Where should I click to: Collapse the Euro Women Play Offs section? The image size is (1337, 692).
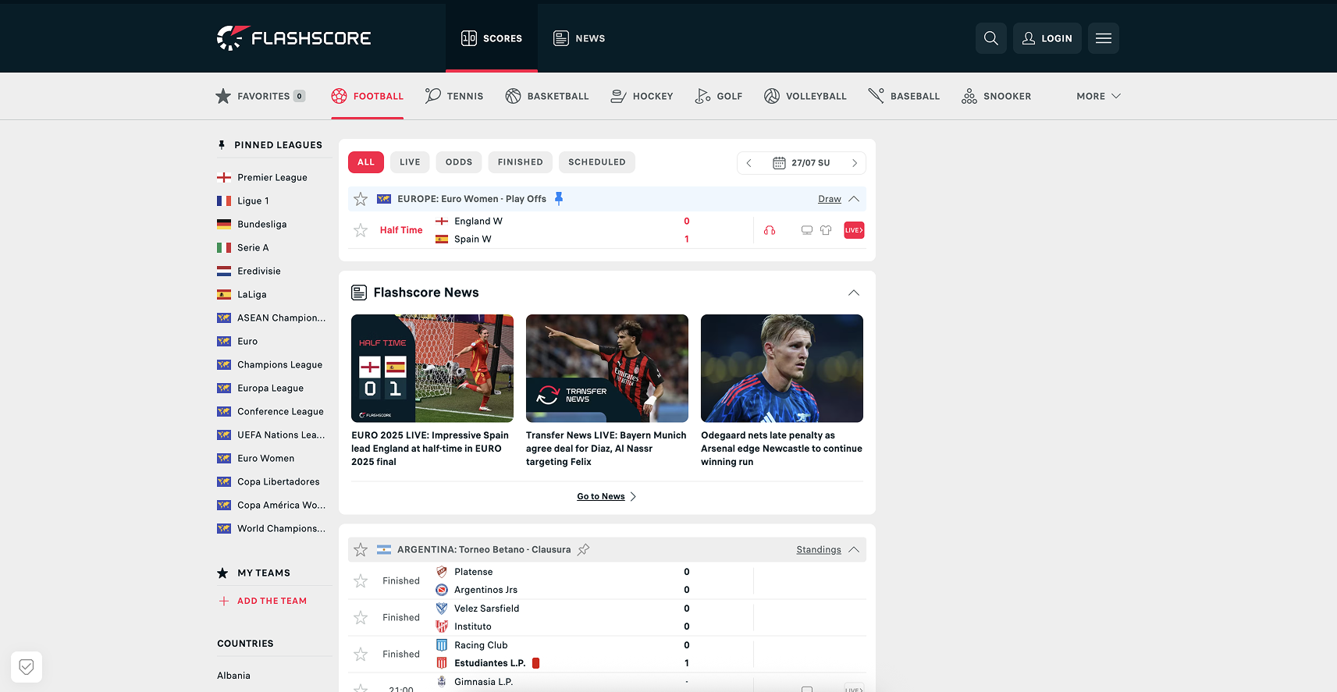coord(854,199)
